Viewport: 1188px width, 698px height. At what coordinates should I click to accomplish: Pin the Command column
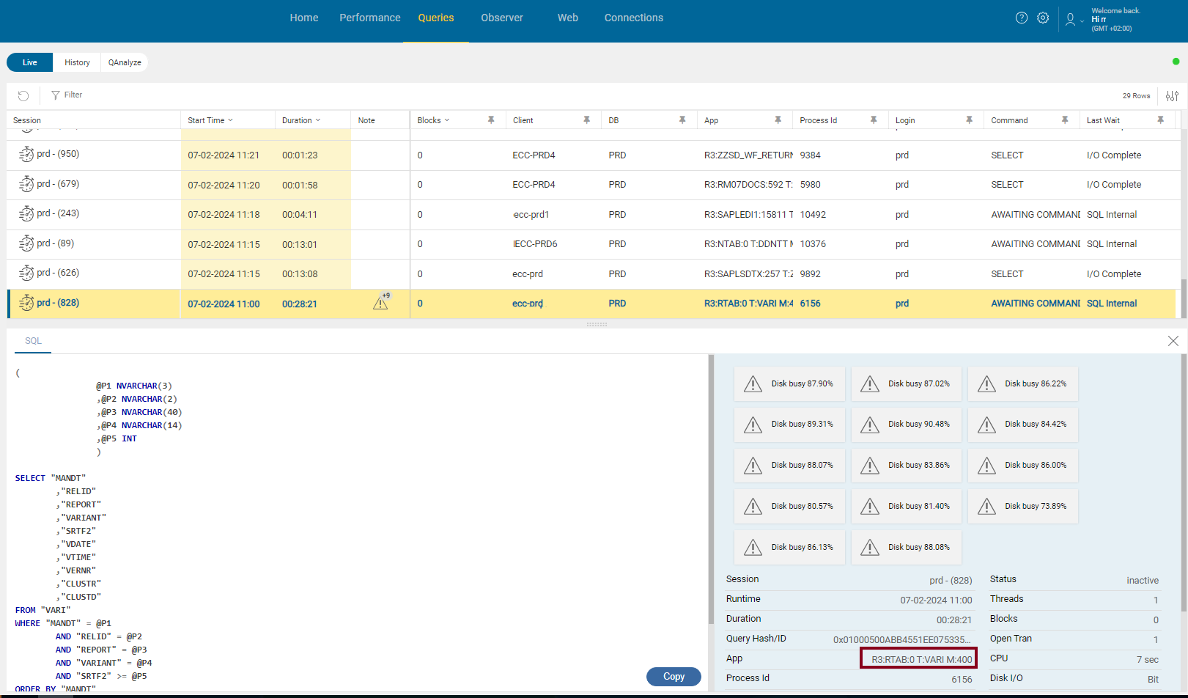[1065, 120]
